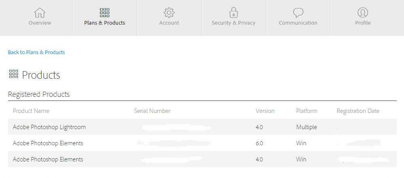
Task: Click the Plans & Products grid icon in navigation
Action: point(104,13)
